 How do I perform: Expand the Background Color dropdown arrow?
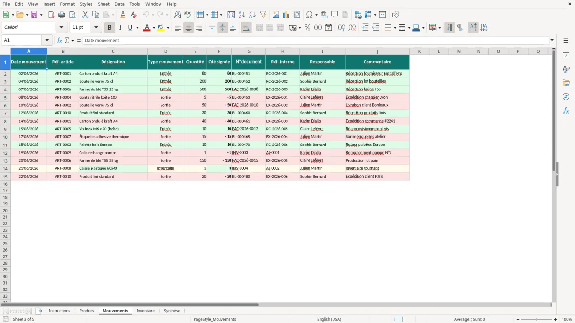(168, 28)
